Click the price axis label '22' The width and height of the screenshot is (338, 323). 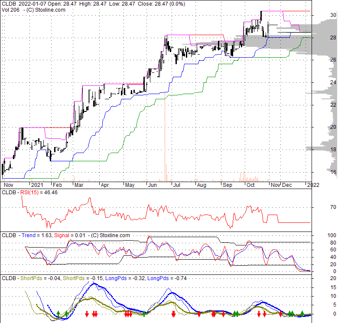(333, 105)
